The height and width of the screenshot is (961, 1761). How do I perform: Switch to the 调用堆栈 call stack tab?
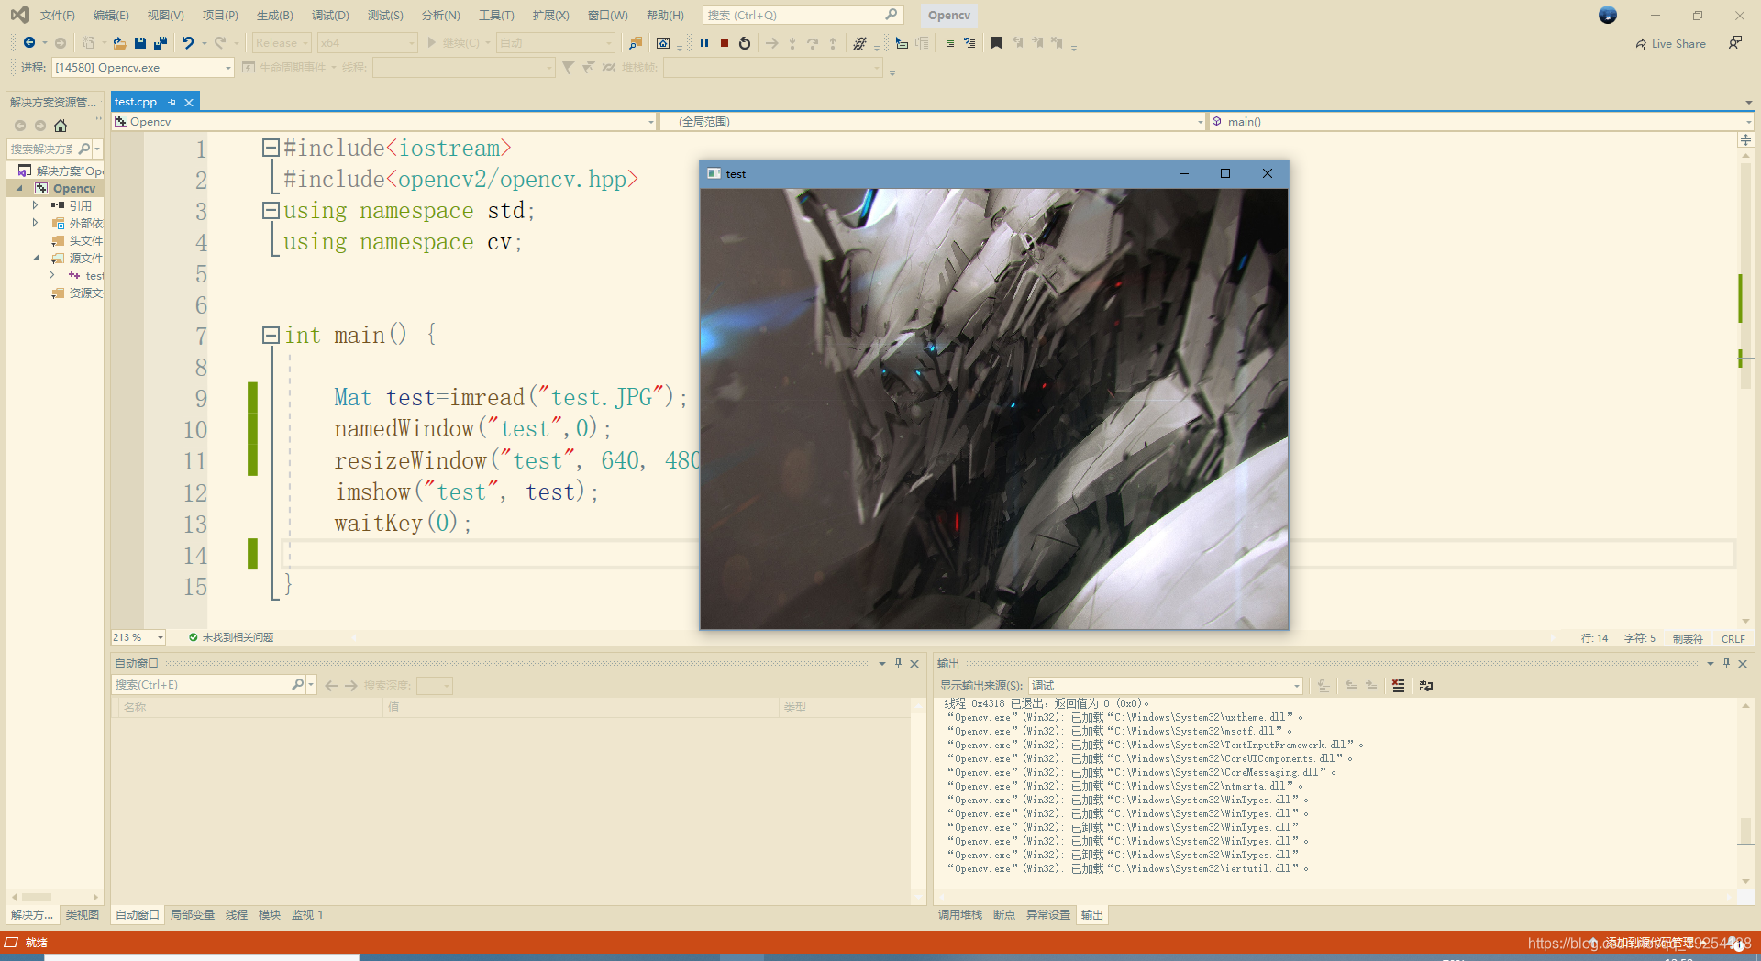[x=960, y=914]
